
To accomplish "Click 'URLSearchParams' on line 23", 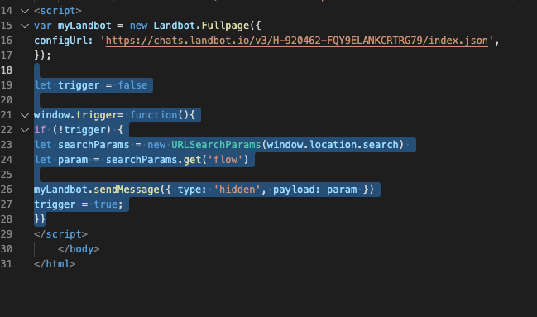I will tap(216, 145).
